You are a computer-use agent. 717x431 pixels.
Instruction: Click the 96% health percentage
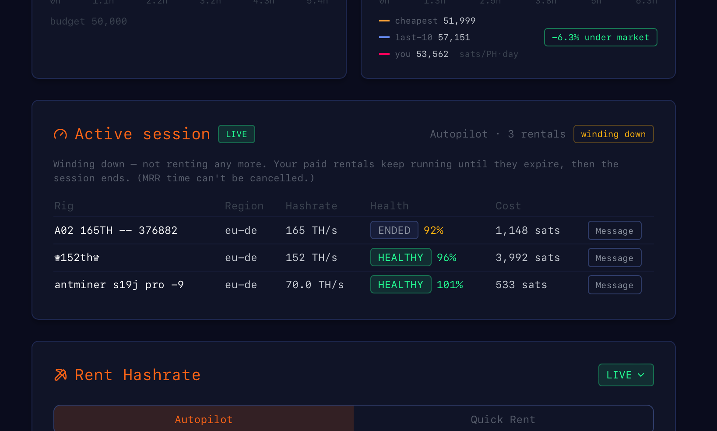447,258
